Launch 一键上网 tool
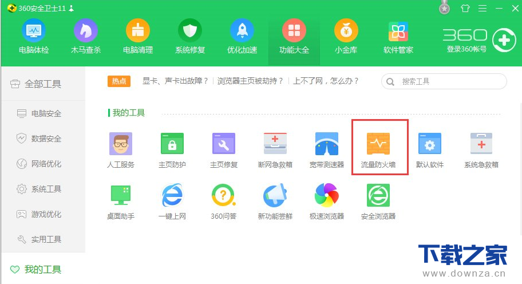 (172, 202)
